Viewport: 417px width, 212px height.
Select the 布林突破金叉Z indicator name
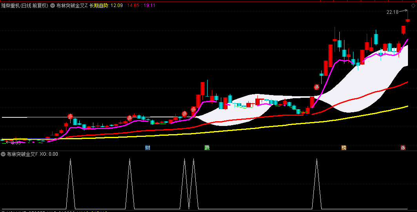tap(72, 5)
